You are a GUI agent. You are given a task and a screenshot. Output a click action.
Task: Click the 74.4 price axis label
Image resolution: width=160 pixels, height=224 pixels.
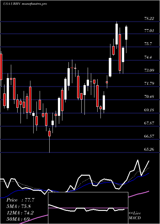point(148,57)
